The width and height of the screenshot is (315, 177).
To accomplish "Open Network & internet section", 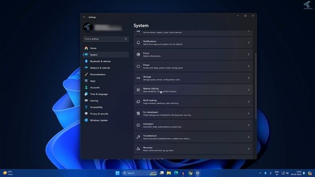I will coord(106,68).
